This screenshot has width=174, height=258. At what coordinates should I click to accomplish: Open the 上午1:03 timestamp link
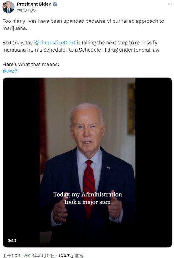point(11,255)
